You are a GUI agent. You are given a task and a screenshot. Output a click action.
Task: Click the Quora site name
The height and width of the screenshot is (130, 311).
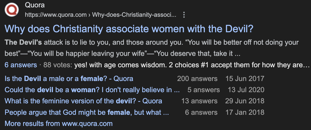(x=35, y=5)
